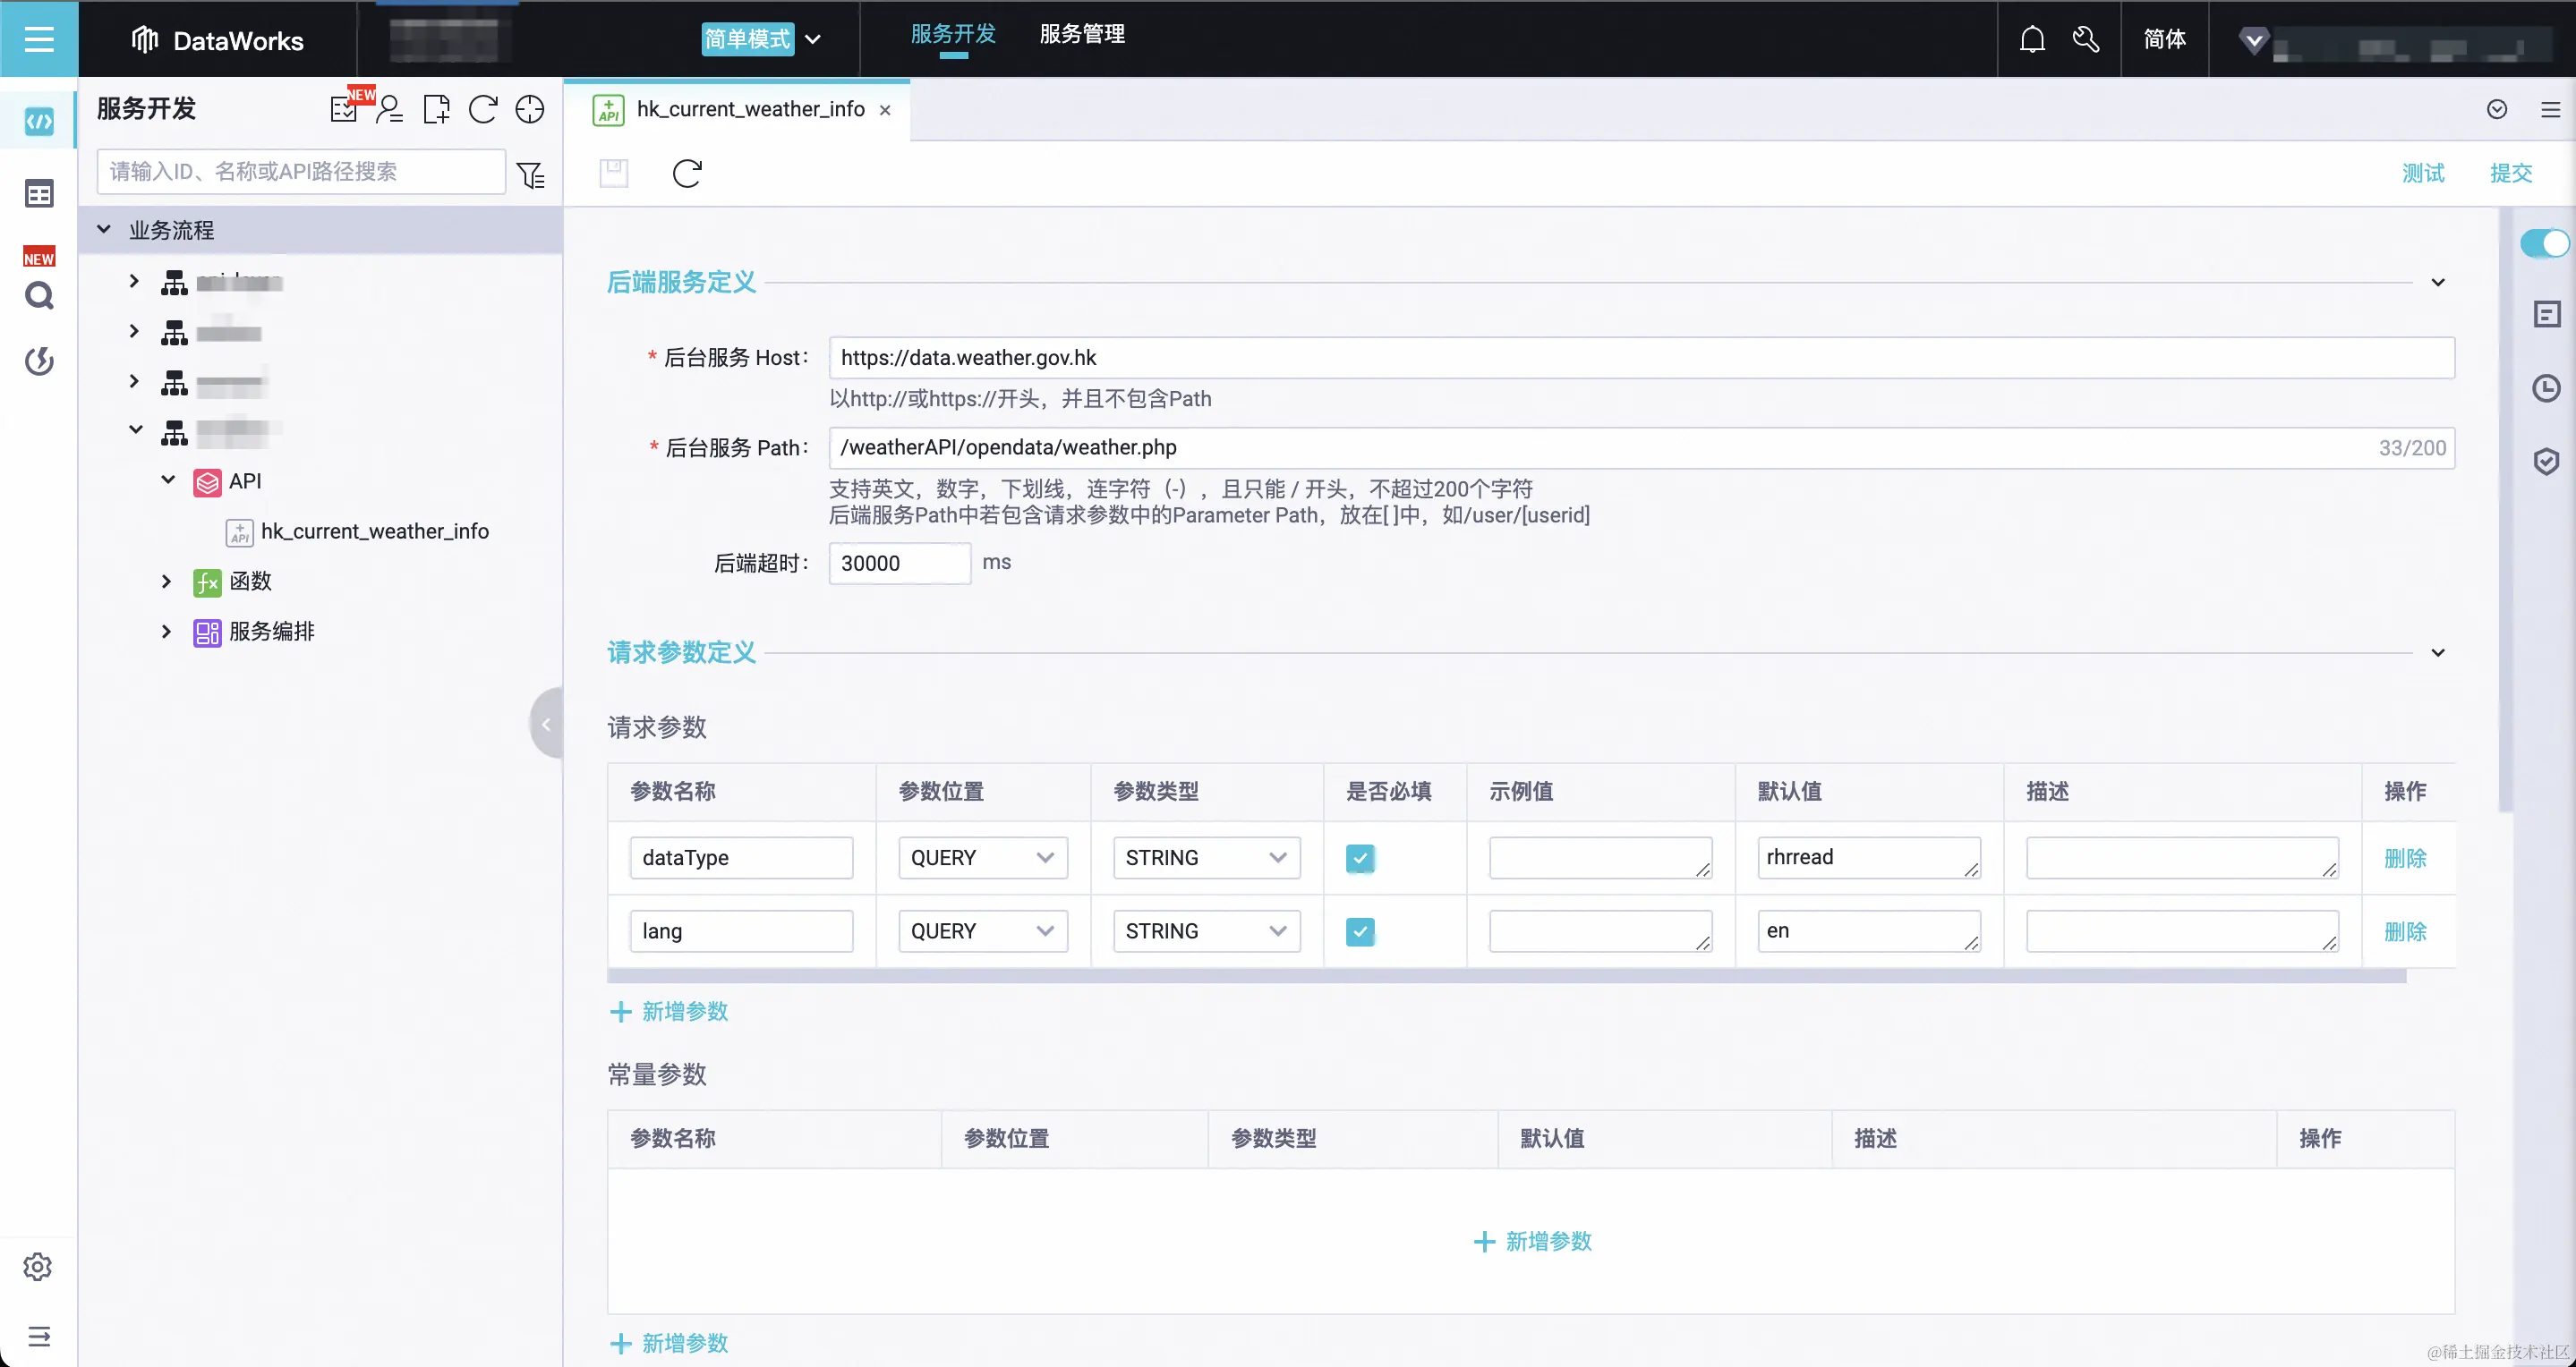The height and width of the screenshot is (1367, 2576).
Task: Click the DataWorks logo
Action: coord(217,40)
